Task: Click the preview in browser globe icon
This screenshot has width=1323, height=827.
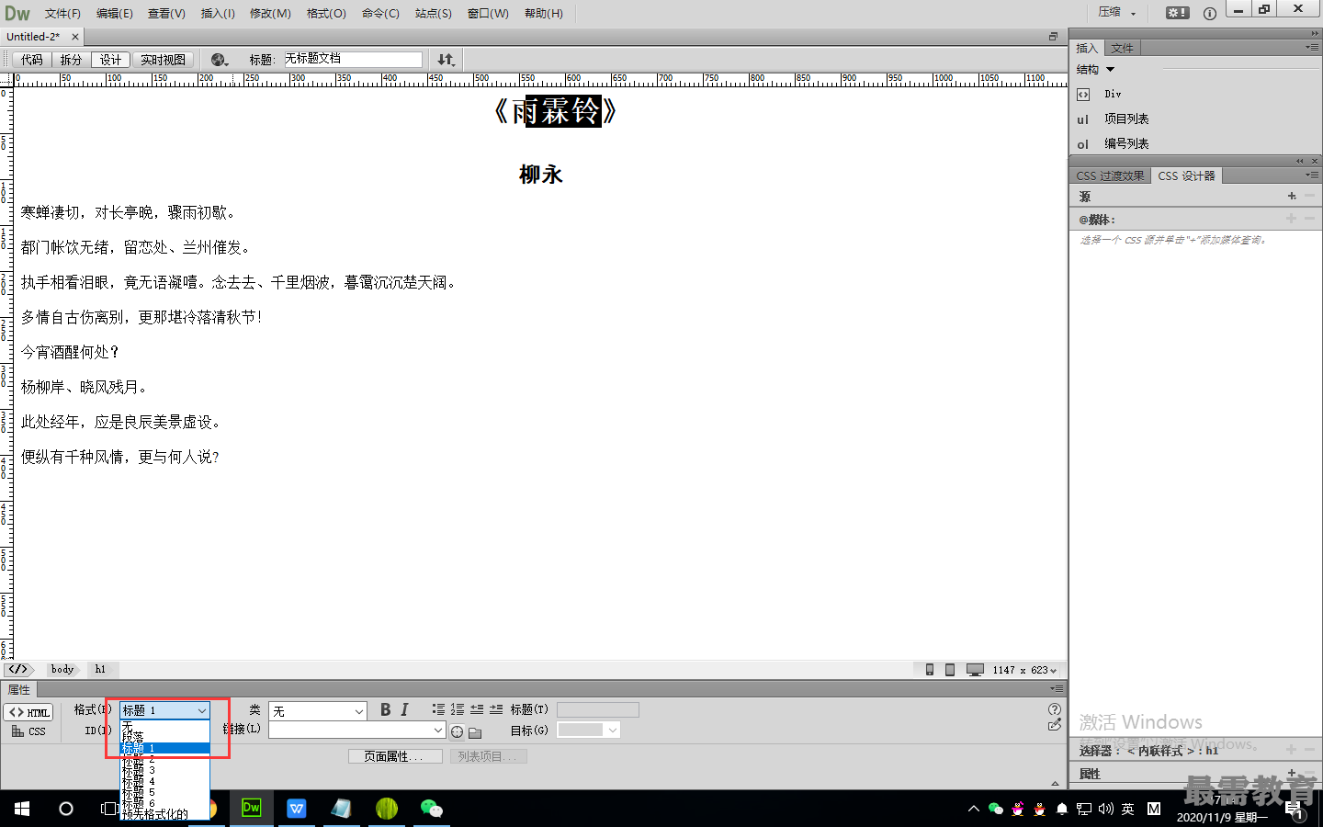Action: pyautogui.click(x=219, y=60)
